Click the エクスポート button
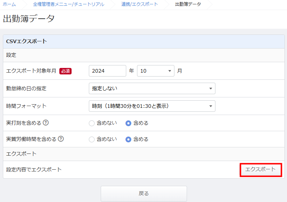The image size is (287, 202). point(261,170)
